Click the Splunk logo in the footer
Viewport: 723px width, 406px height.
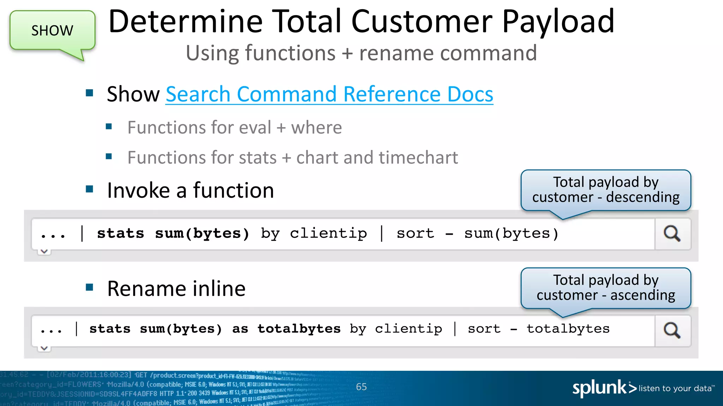604,388
